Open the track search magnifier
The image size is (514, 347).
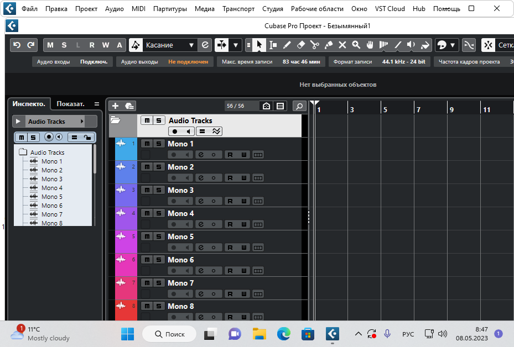(x=299, y=106)
